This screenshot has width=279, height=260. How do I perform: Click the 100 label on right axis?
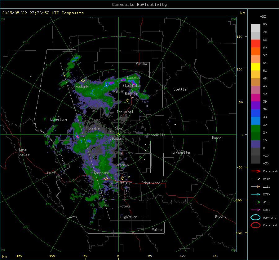239,69
